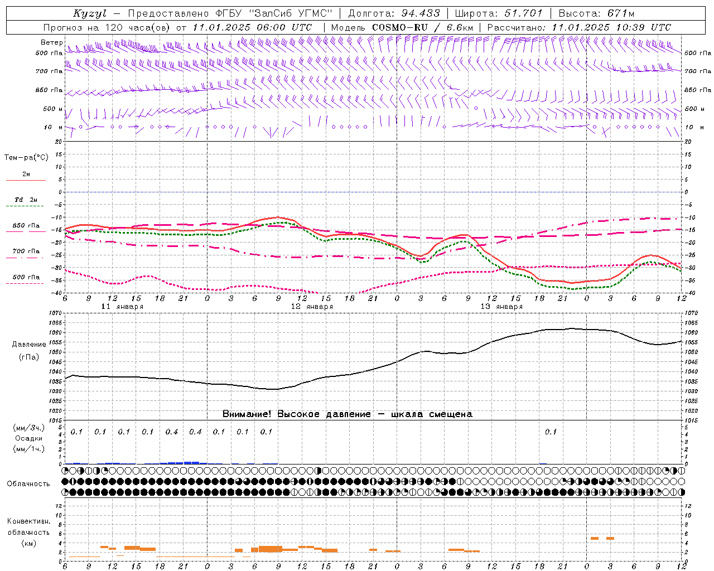The image size is (714, 571).
Task: Click the 13 января date label
Action: click(x=501, y=307)
